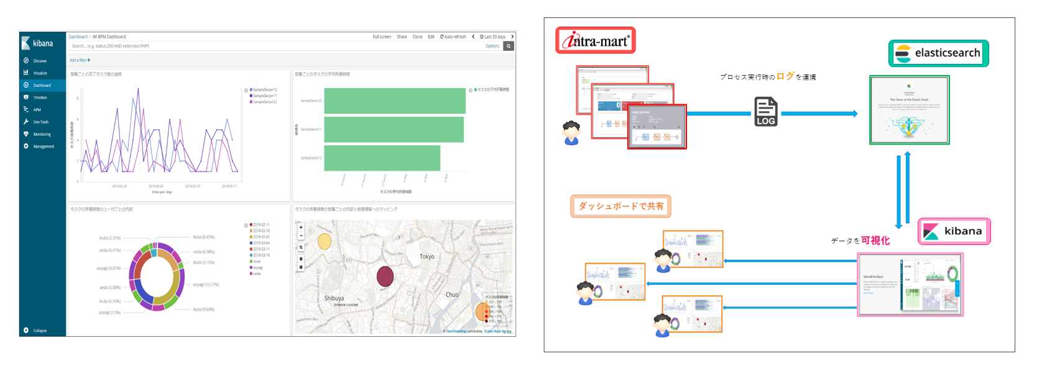The height and width of the screenshot is (374, 1047).
Task: Click 2019-03-11 donut legend entry
Action: tap(259, 249)
